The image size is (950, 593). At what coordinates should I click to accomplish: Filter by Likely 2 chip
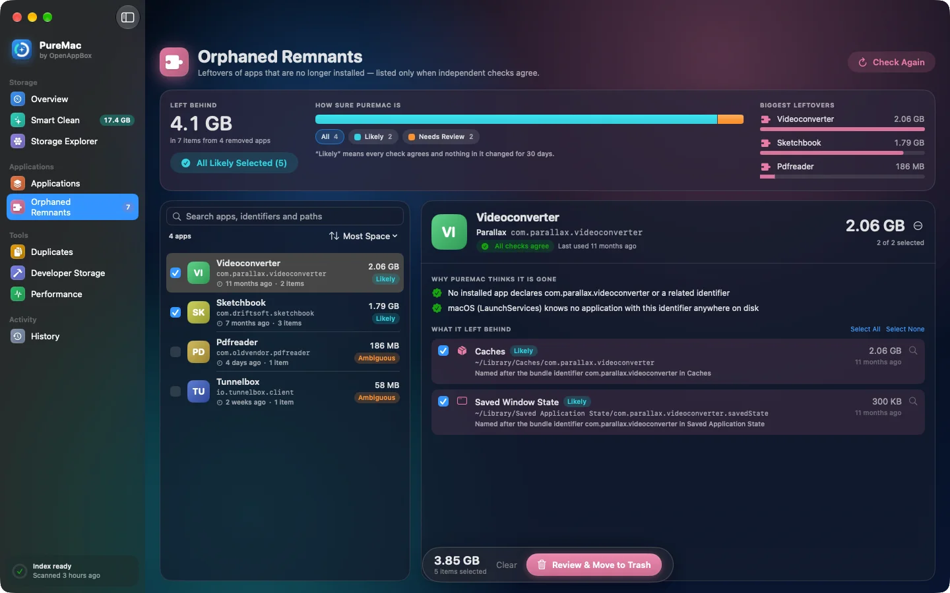click(373, 137)
